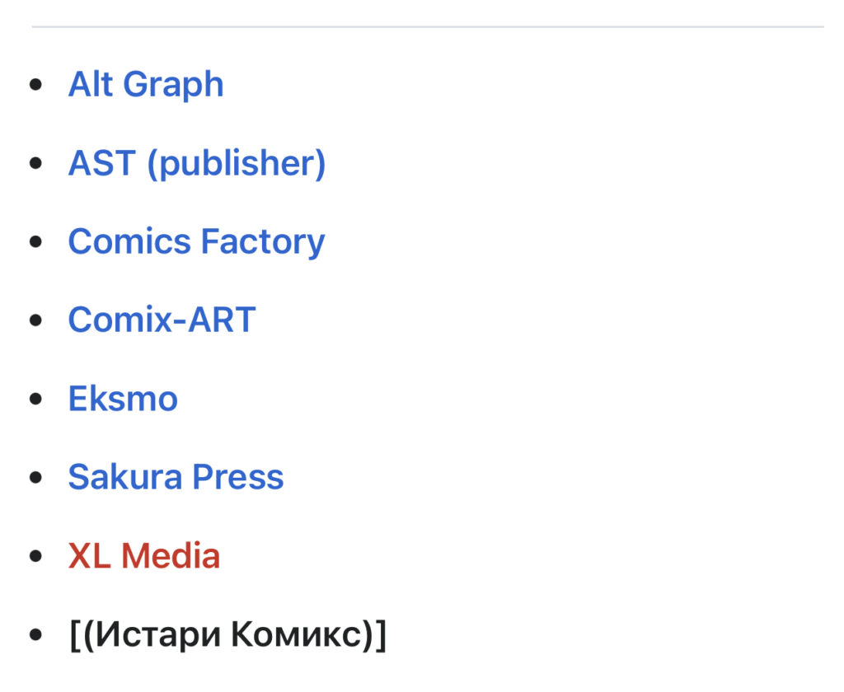Click the AST (publisher) link
This screenshot has width=844, height=692.
(196, 163)
